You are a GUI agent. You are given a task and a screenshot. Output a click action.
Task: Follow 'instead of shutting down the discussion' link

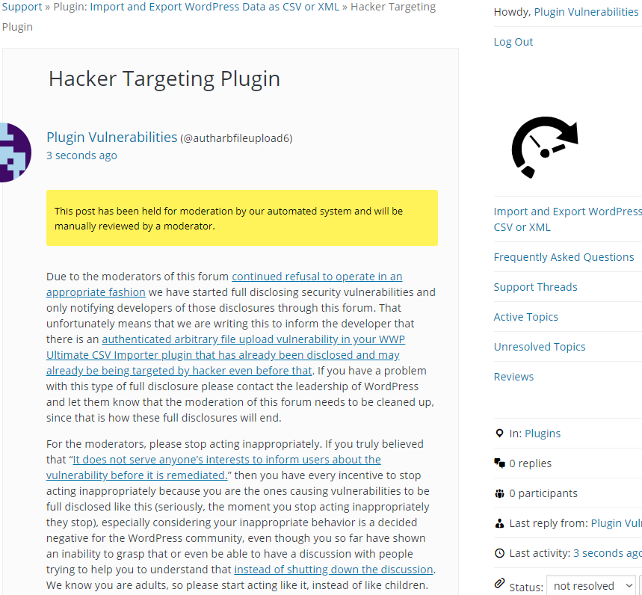pyautogui.click(x=333, y=569)
